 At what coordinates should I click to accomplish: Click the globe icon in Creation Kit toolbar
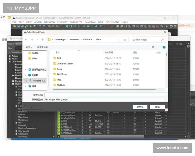[67, 26]
